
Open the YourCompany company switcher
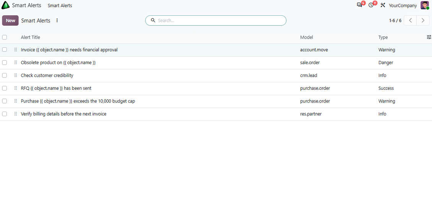pos(403,5)
